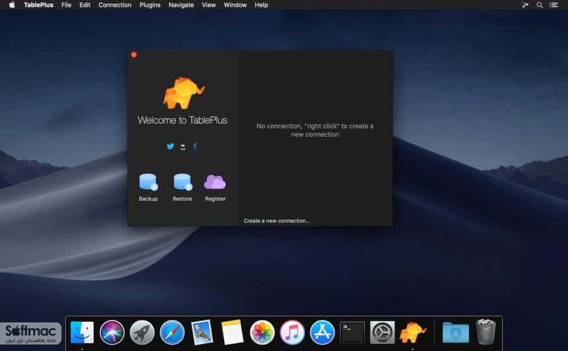Image resolution: width=568 pixels, height=351 pixels.
Task: Click TablePlus elephant icon in Dock
Action: [412, 332]
